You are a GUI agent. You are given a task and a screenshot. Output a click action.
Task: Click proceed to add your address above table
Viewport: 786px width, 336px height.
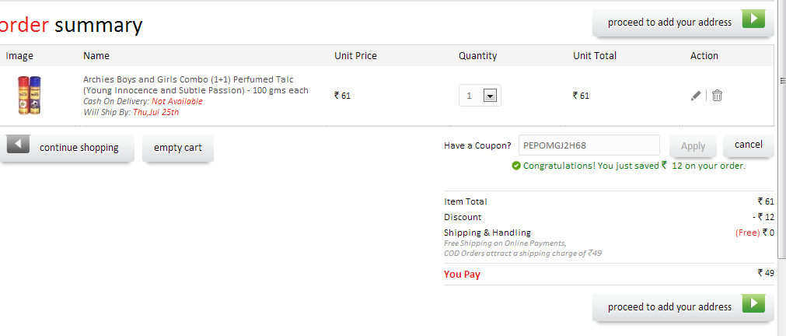[683, 23]
